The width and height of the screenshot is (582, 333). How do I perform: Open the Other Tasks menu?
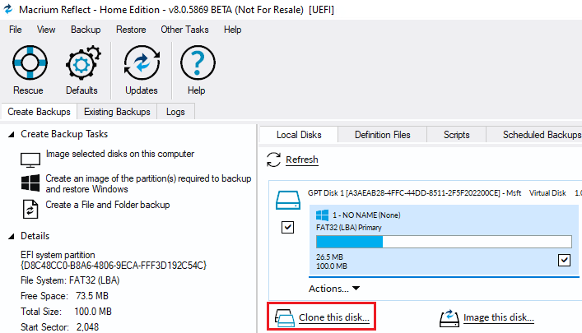coord(184,30)
